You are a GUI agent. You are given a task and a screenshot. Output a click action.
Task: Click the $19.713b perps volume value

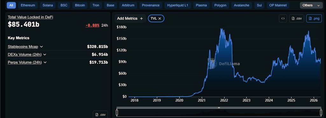[99, 62]
